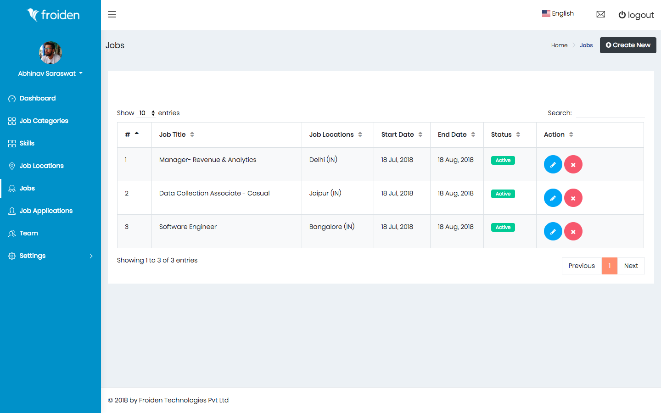This screenshot has width=661, height=413.
Task: Delete the Software Engineer job
Action: pos(573,231)
